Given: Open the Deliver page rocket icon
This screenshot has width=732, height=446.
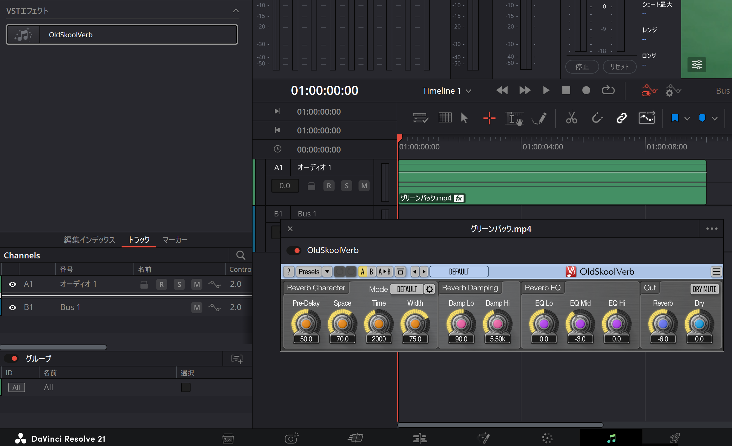Looking at the screenshot, I should tap(675, 438).
